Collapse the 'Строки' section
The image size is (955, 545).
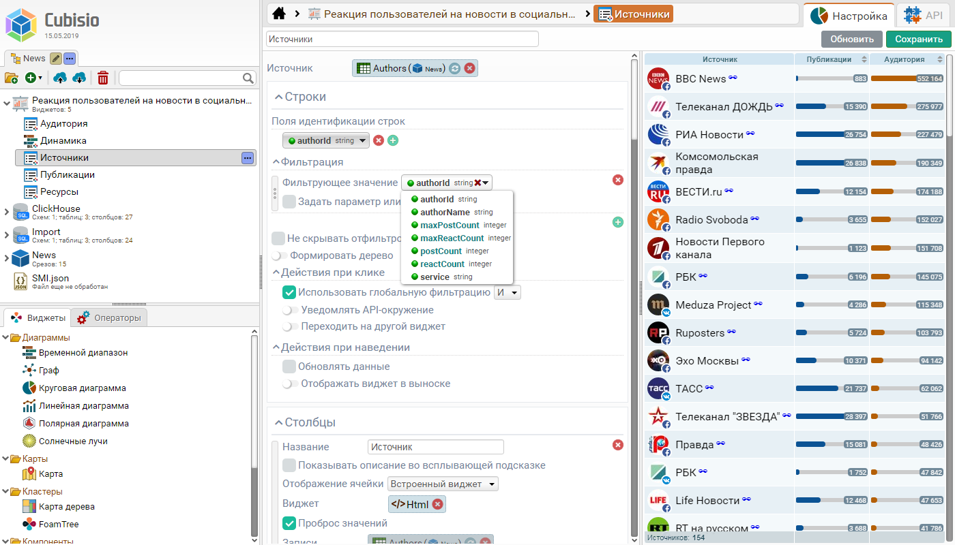pyautogui.click(x=278, y=97)
